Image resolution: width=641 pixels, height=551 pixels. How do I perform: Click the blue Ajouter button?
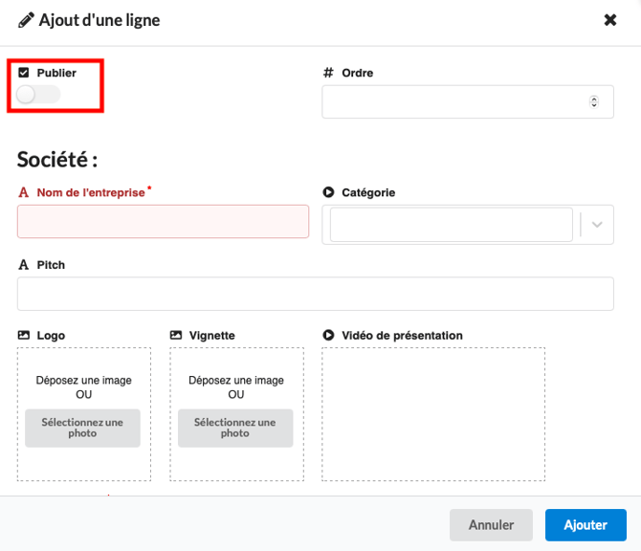click(x=586, y=525)
